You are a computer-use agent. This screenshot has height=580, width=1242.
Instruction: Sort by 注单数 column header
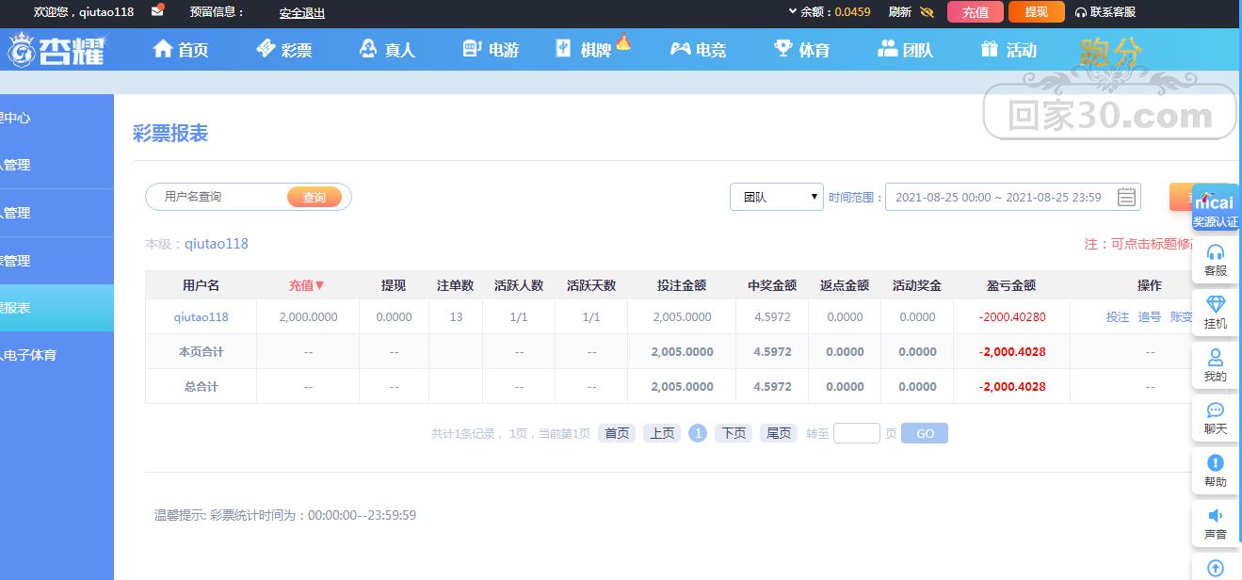pos(456,285)
